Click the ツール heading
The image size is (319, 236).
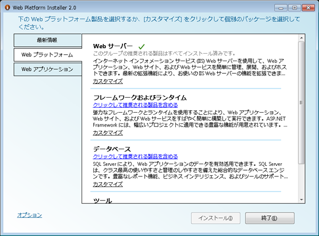(103, 200)
